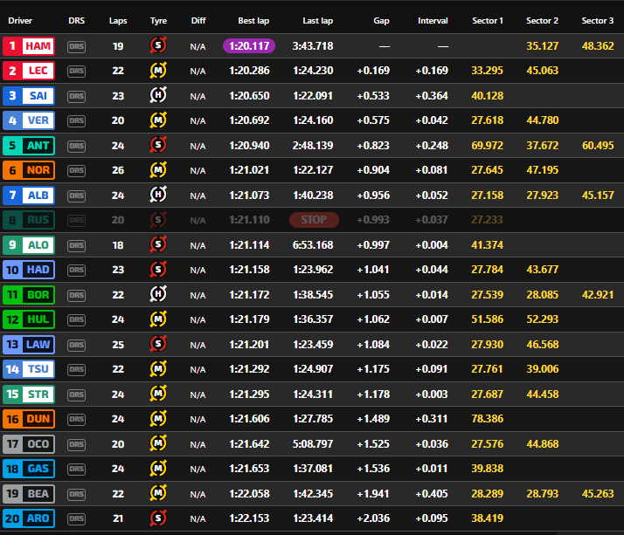
Task: Click Aron's soft tyre icon
Action: pos(158,518)
